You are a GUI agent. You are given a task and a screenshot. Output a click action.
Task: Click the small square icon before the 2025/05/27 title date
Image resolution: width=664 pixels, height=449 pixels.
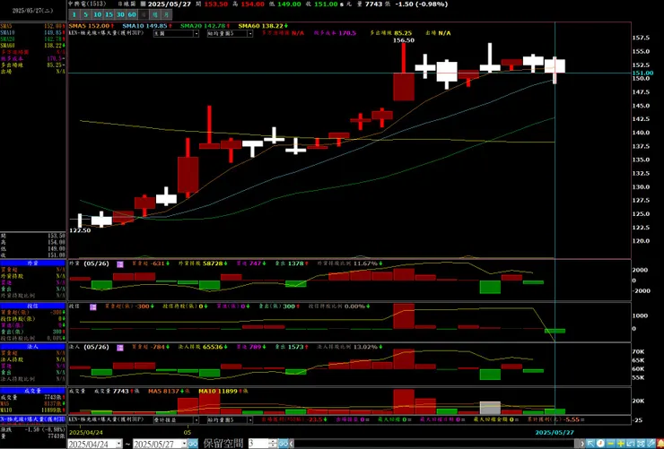143,4
